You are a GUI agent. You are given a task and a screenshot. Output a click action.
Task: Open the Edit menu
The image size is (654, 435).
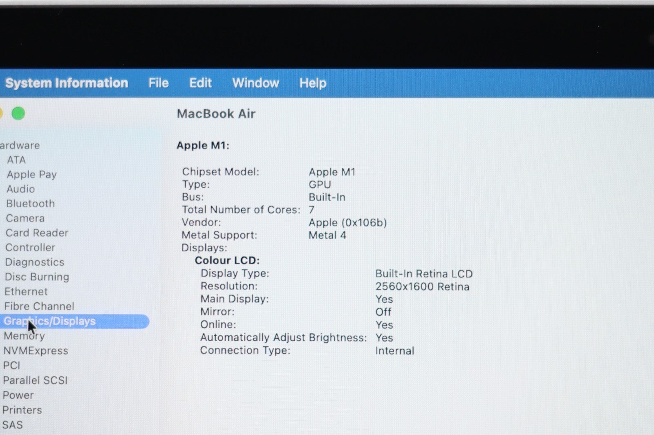(x=200, y=83)
